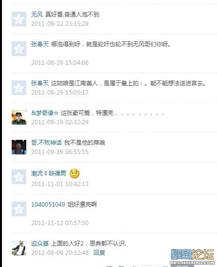Open 无风's default star avatar
The height and width of the screenshot is (267, 217).
19,19
